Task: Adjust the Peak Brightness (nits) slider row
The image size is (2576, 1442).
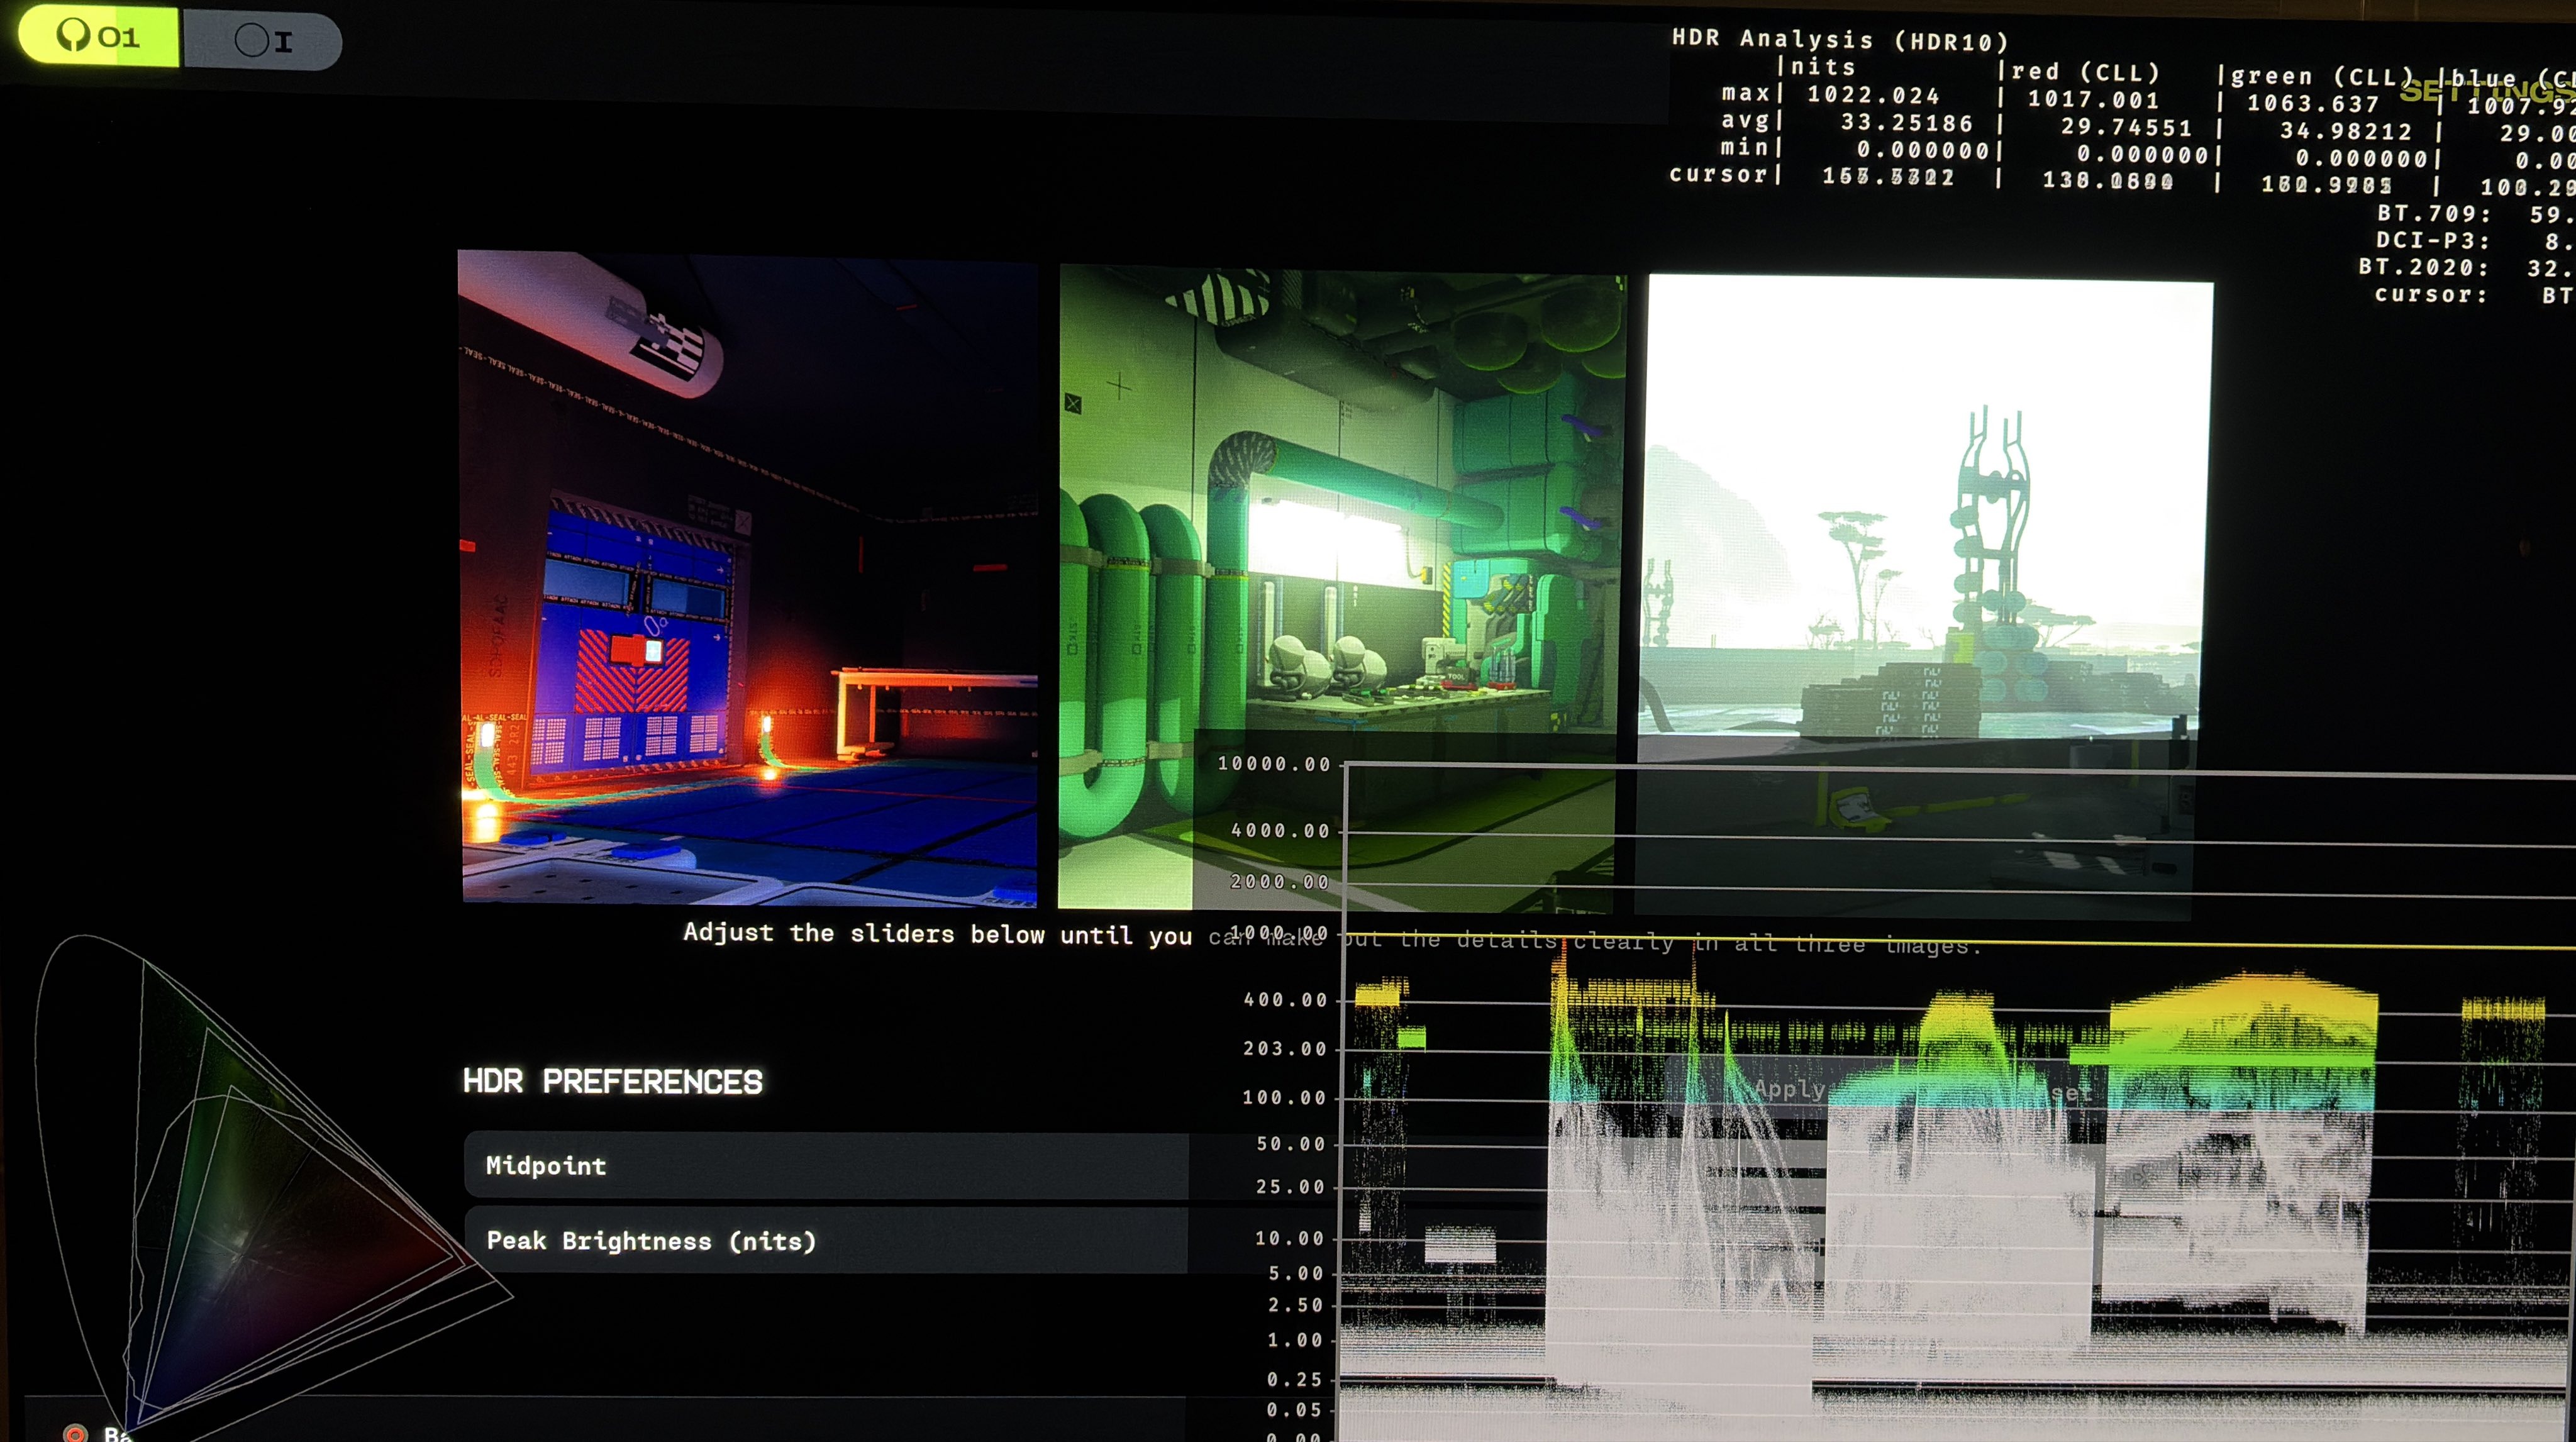Action: tap(826, 1241)
